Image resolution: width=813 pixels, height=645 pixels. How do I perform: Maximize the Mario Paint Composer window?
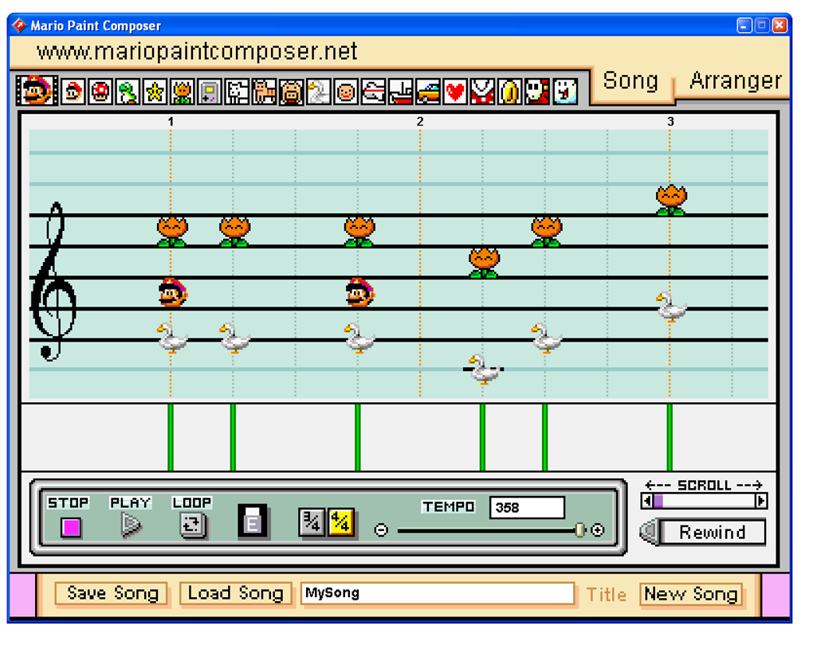pos(762,25)
